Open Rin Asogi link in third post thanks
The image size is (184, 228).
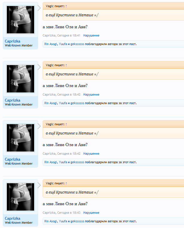(51, 162)
